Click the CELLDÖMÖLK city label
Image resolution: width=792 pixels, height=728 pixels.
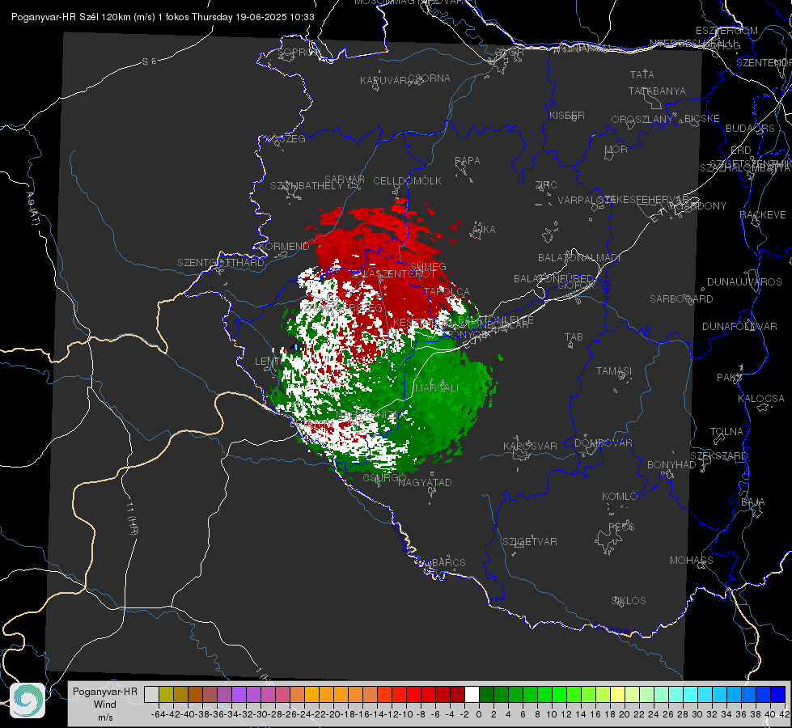tap(407, 181)
